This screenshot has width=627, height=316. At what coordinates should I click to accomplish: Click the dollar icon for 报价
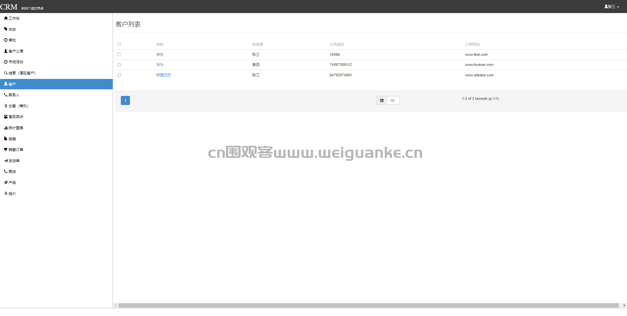tap(6, 193)
